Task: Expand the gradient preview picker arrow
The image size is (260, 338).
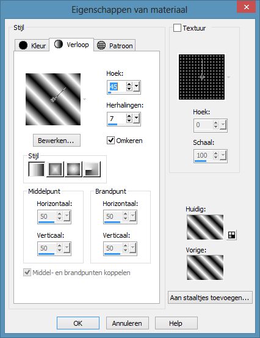Action: click(x=85, y=100)
